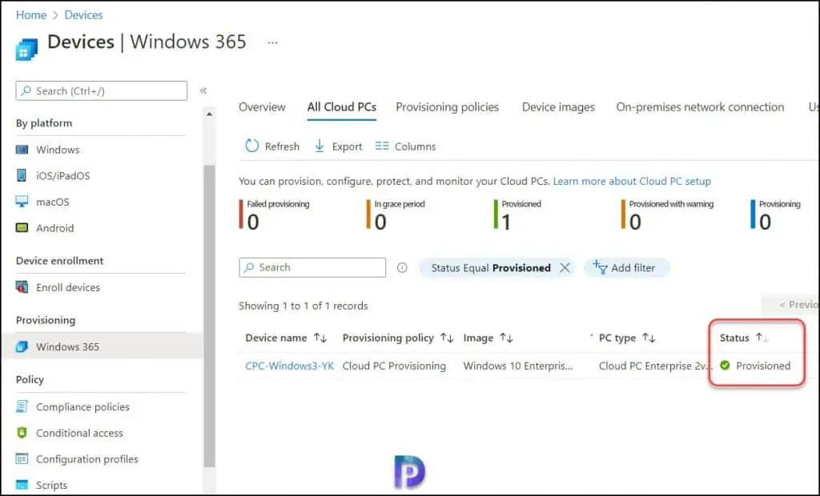Click the macOS platform icon

(22, 202)
